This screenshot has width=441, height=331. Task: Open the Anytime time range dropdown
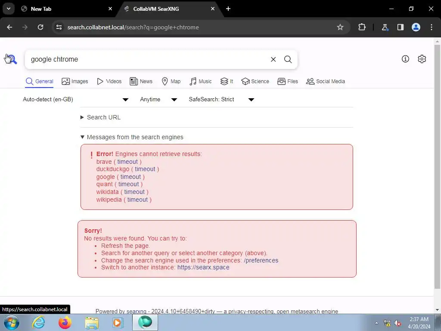(x=158, y=100)
